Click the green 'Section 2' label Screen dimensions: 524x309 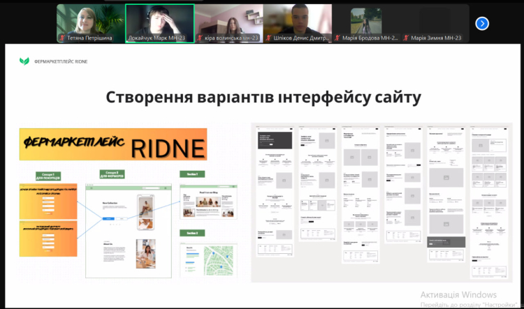point(192,233)
